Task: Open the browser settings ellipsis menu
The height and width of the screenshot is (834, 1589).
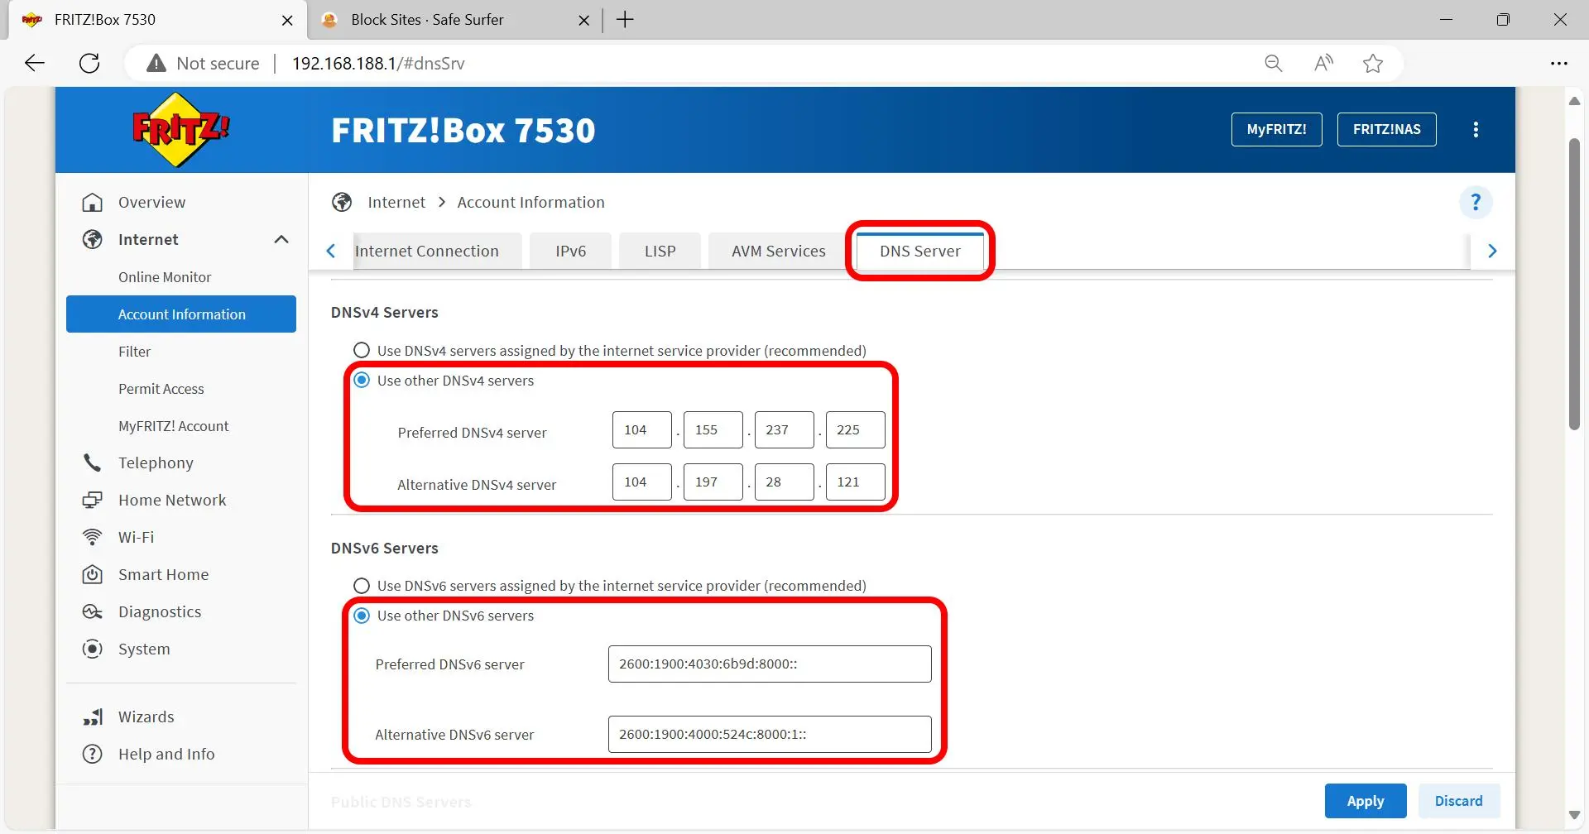Action: click(1559, 64)
